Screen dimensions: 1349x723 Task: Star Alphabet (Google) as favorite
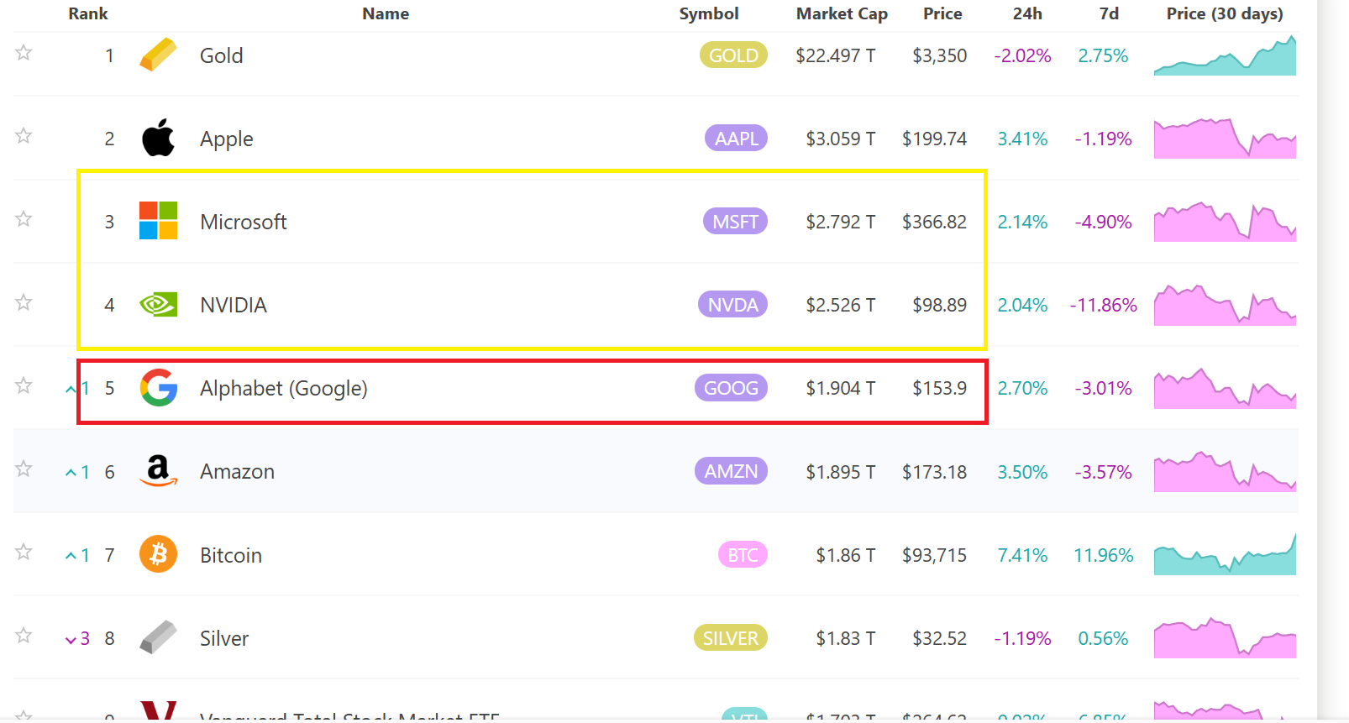[24, 386]
